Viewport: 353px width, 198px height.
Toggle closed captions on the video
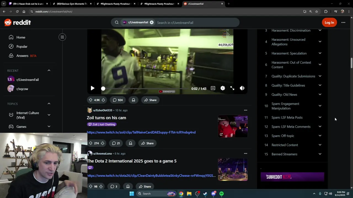[213, 88]
